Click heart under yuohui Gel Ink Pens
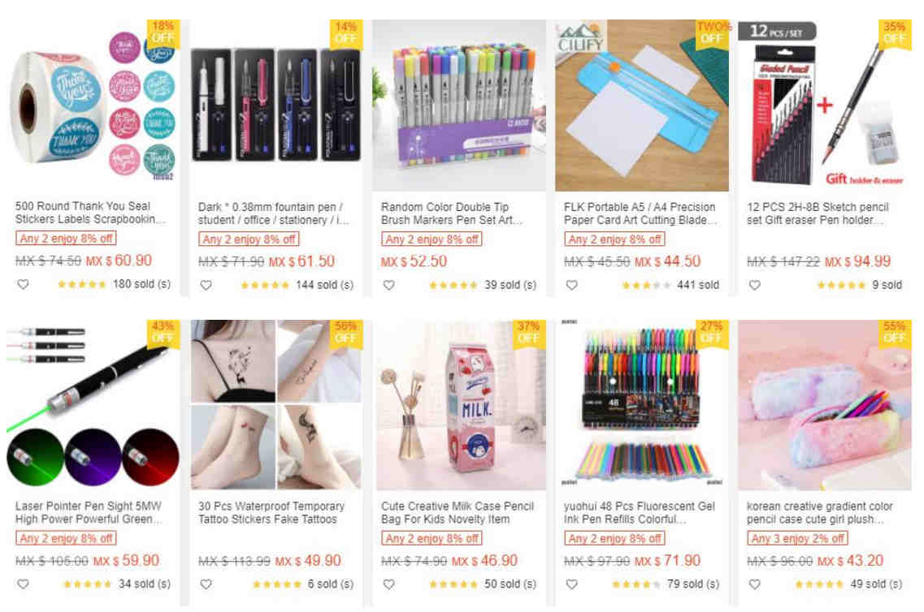The width and height of the screenshot is (924, 612). [571, 584]
